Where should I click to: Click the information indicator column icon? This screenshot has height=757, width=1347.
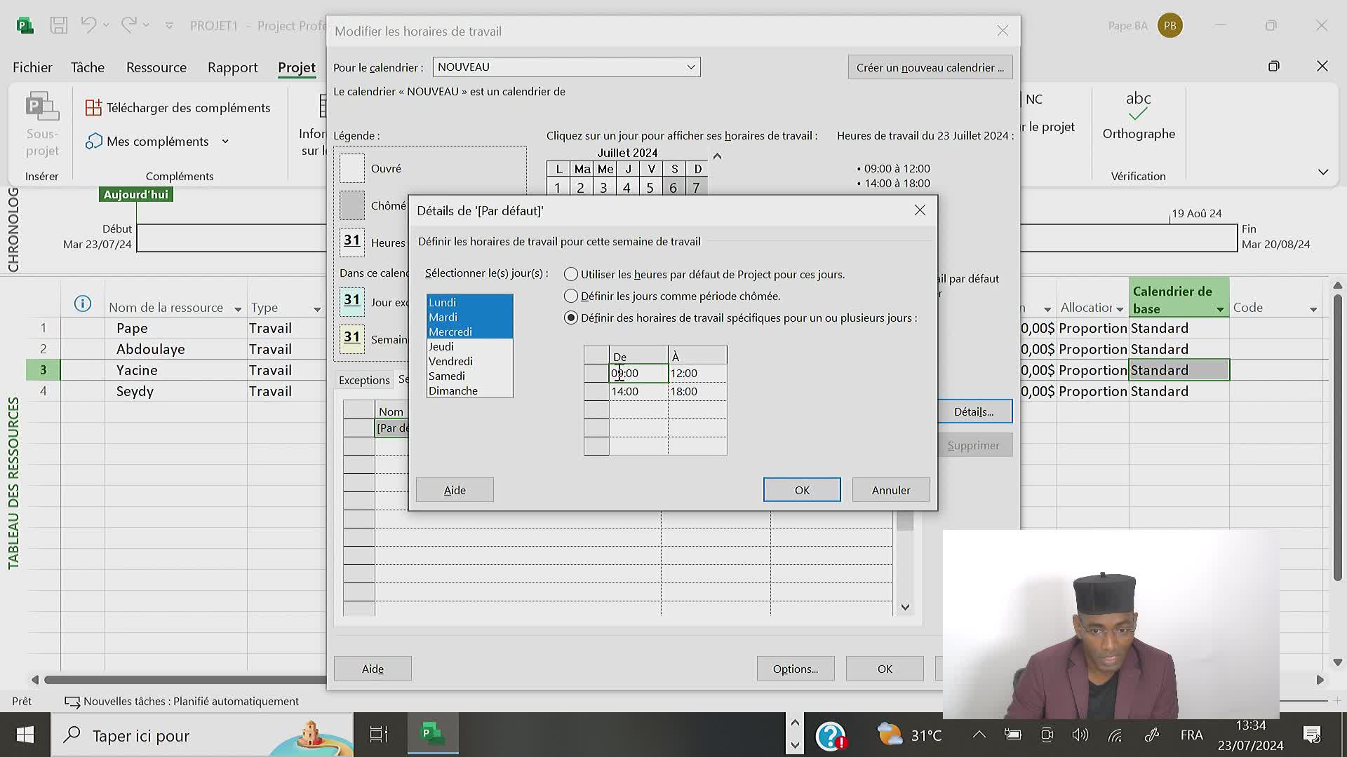[83, 304]
